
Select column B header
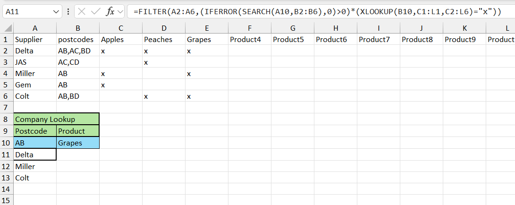point(78,28)
